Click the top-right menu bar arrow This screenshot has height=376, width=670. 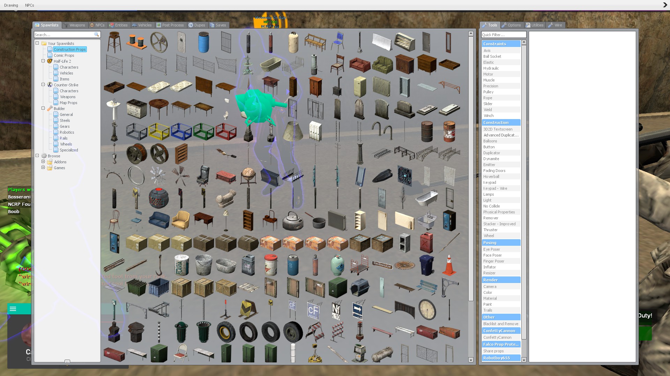665,5
